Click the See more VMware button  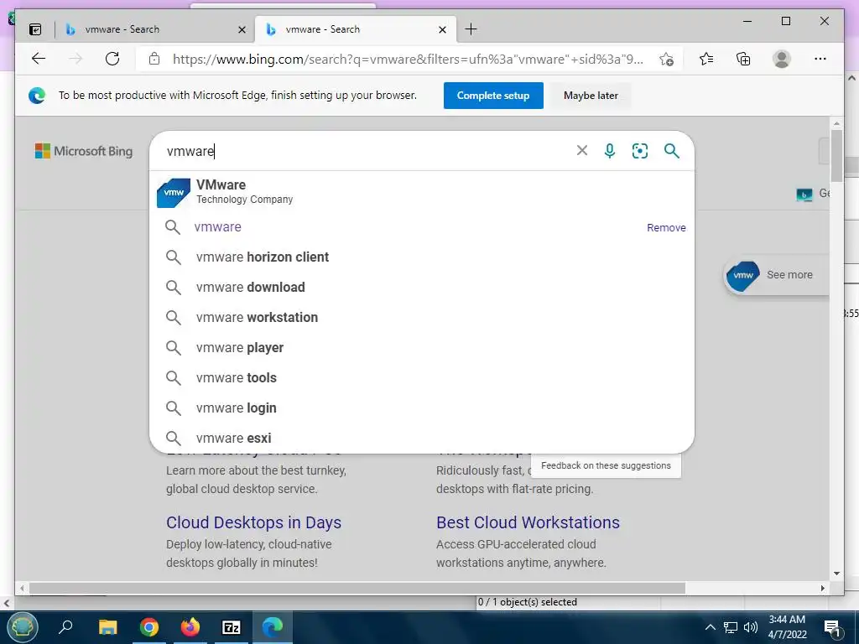(x=776, y=275)
